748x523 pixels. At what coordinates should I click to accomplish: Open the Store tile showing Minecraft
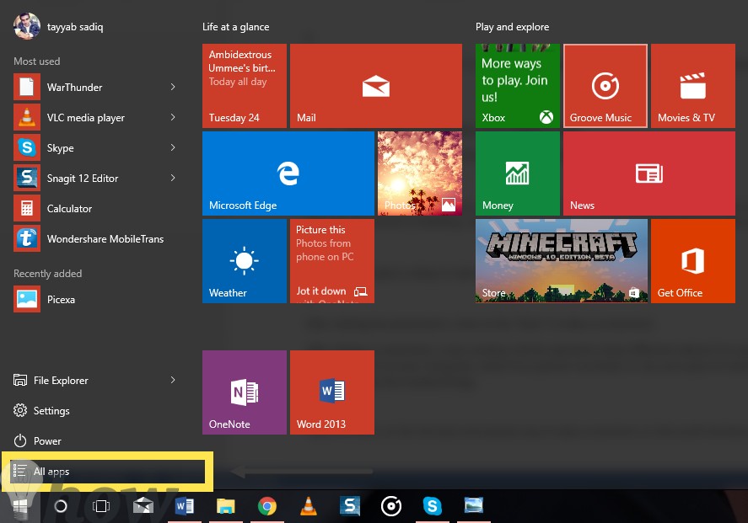tap(562, 261)
